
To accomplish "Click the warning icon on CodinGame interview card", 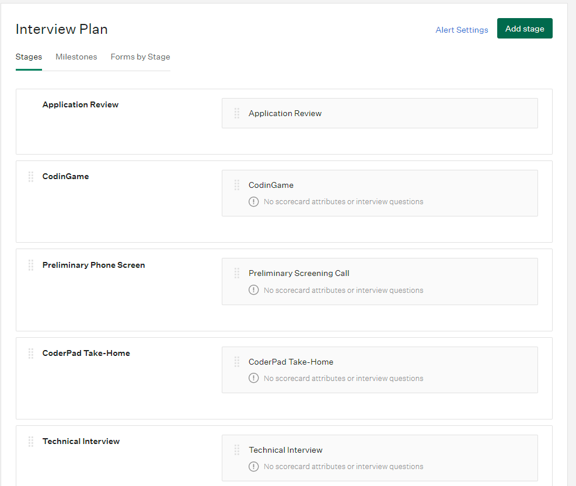I will pyautogui.click(x=253, y=201).
